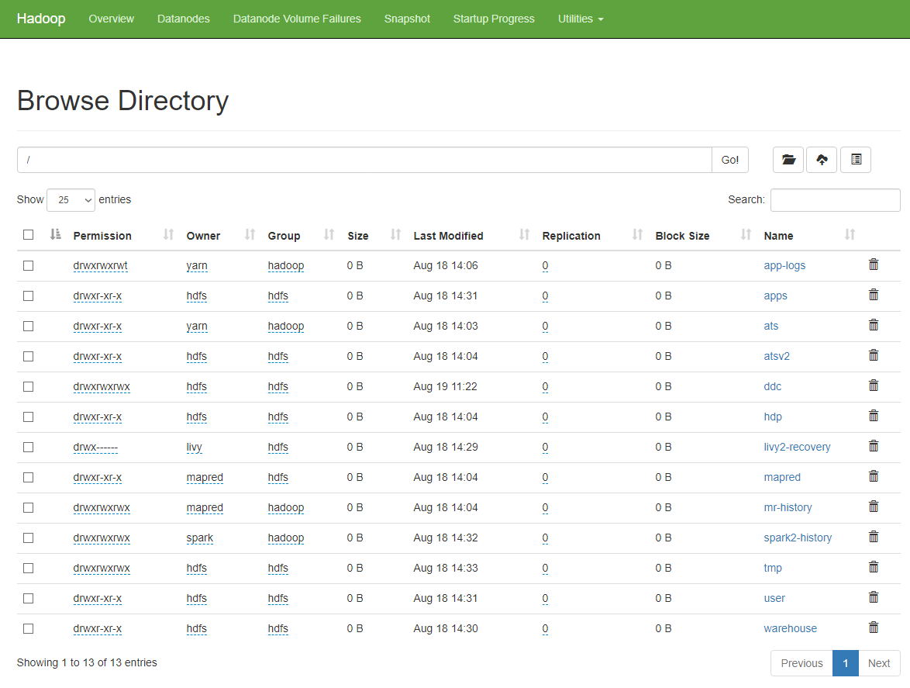Click trash icon for ddc directory
This screenshot has height=688, width=910.
tap(874, 386)
